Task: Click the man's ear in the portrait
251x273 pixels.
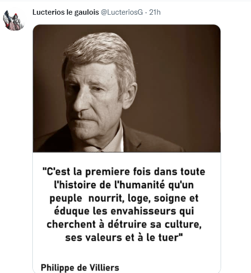Action: tap(129, 95)
